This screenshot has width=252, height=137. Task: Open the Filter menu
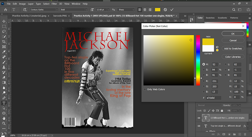tap(54, 4)
